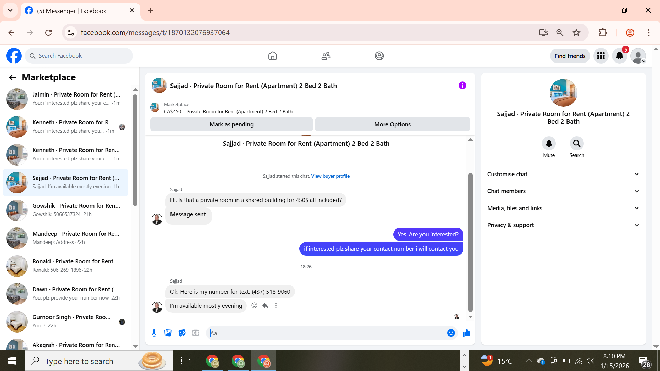This screenshot has width=660, height=371.
Task: Click Mark as pending button
Action: pyautogui.click(x=231, y=124)
